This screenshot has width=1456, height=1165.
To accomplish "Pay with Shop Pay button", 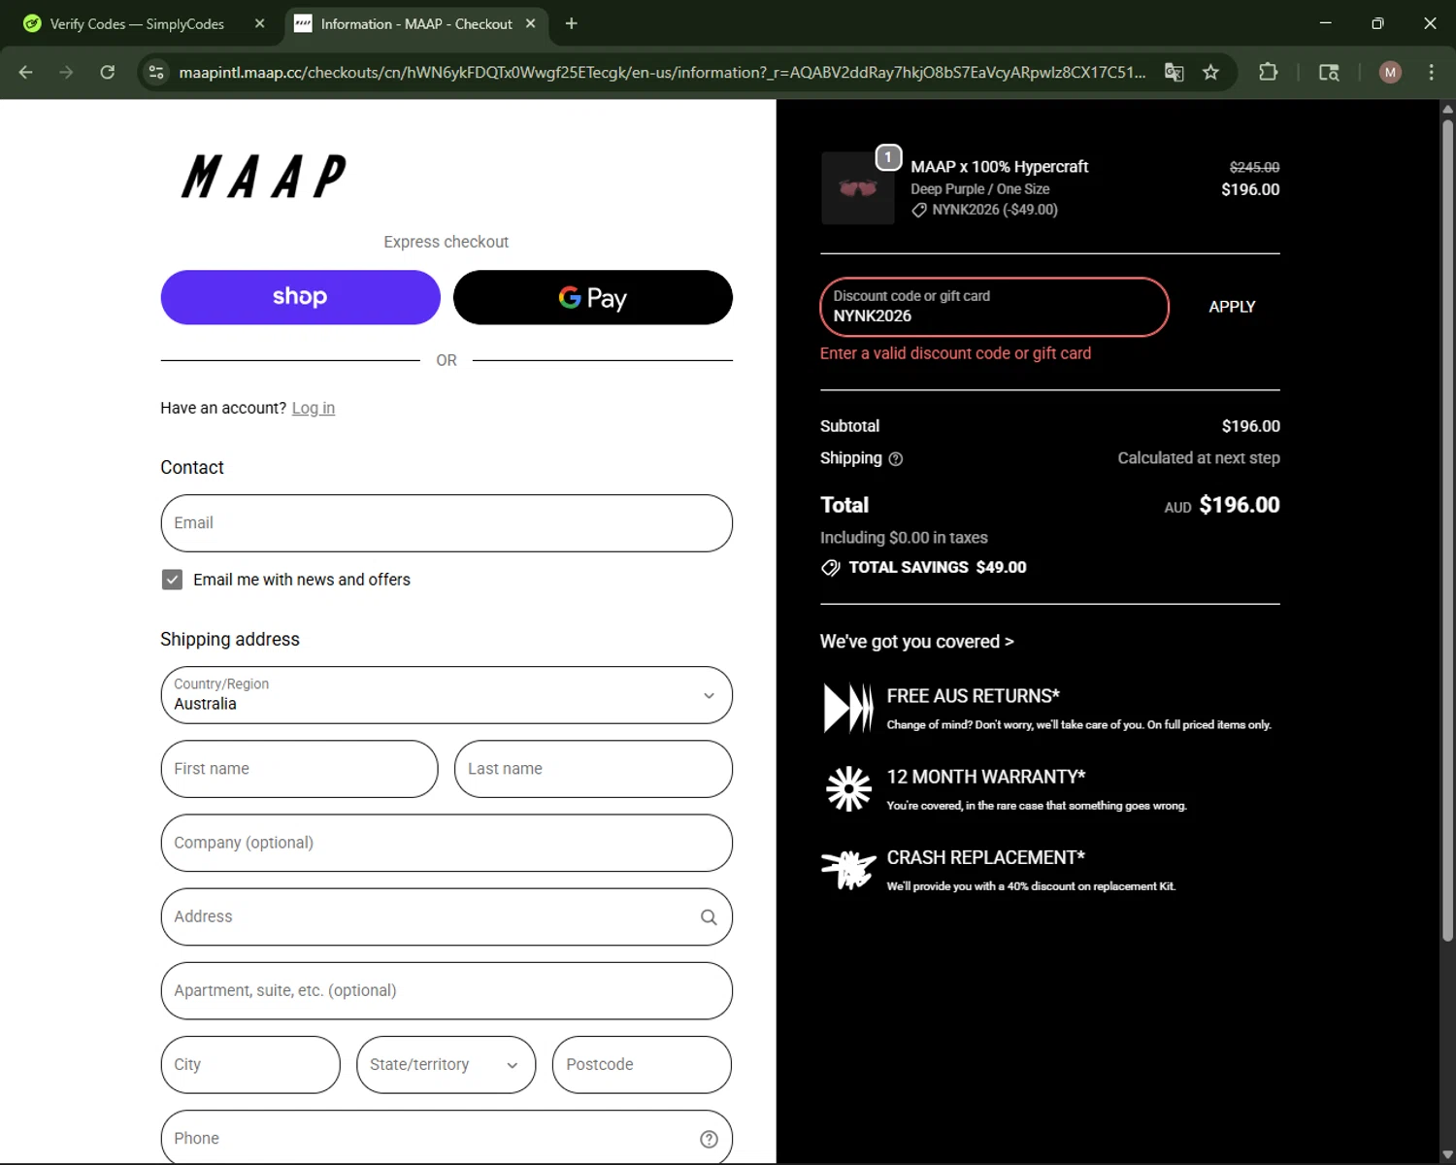I will pos(300,297).
